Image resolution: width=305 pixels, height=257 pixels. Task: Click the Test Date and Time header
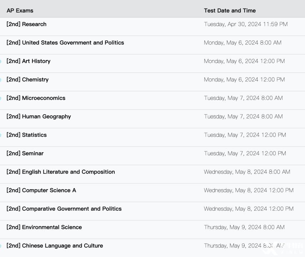point(230,11)
